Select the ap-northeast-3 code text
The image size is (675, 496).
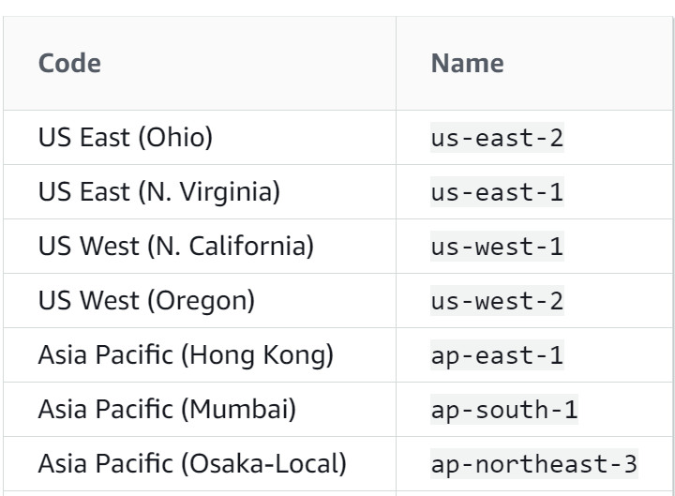[534, 464]
